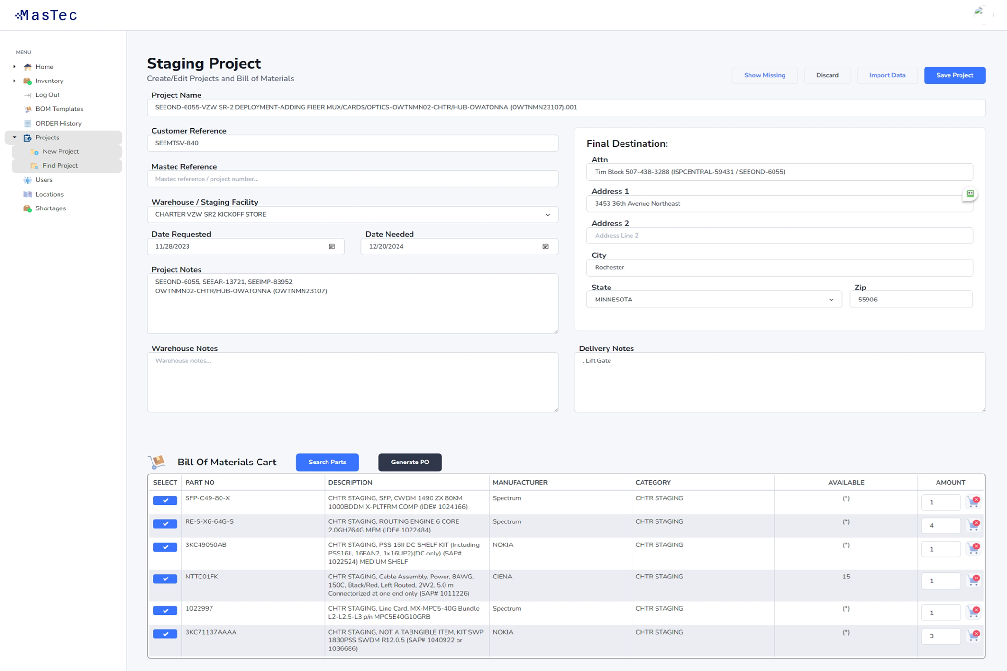The height and width of the screenshot is (671, 1007).
Task: Open the Date Requested calendar picker icon
Action: (332, 246)
